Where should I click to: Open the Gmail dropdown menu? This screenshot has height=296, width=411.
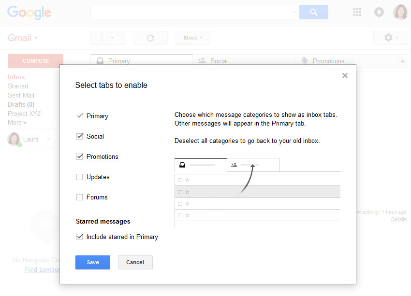[x=23, y=38]
